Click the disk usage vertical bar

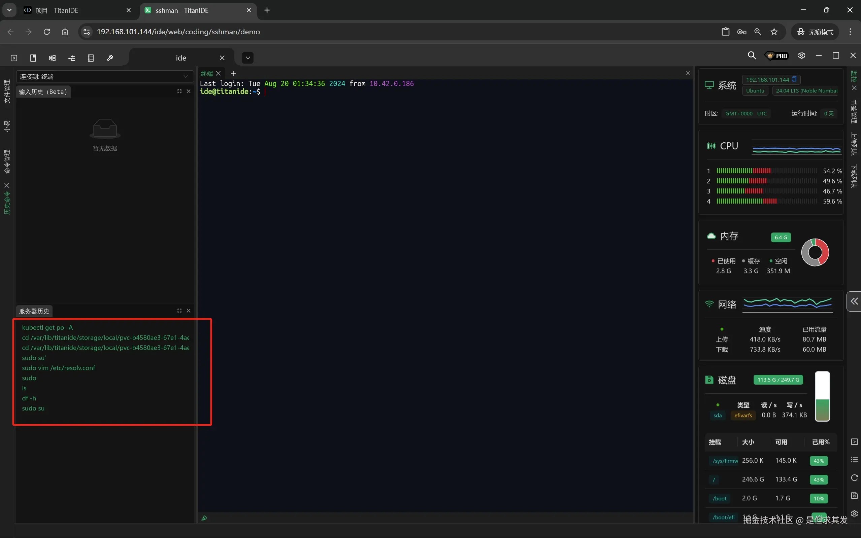[822, 396]
